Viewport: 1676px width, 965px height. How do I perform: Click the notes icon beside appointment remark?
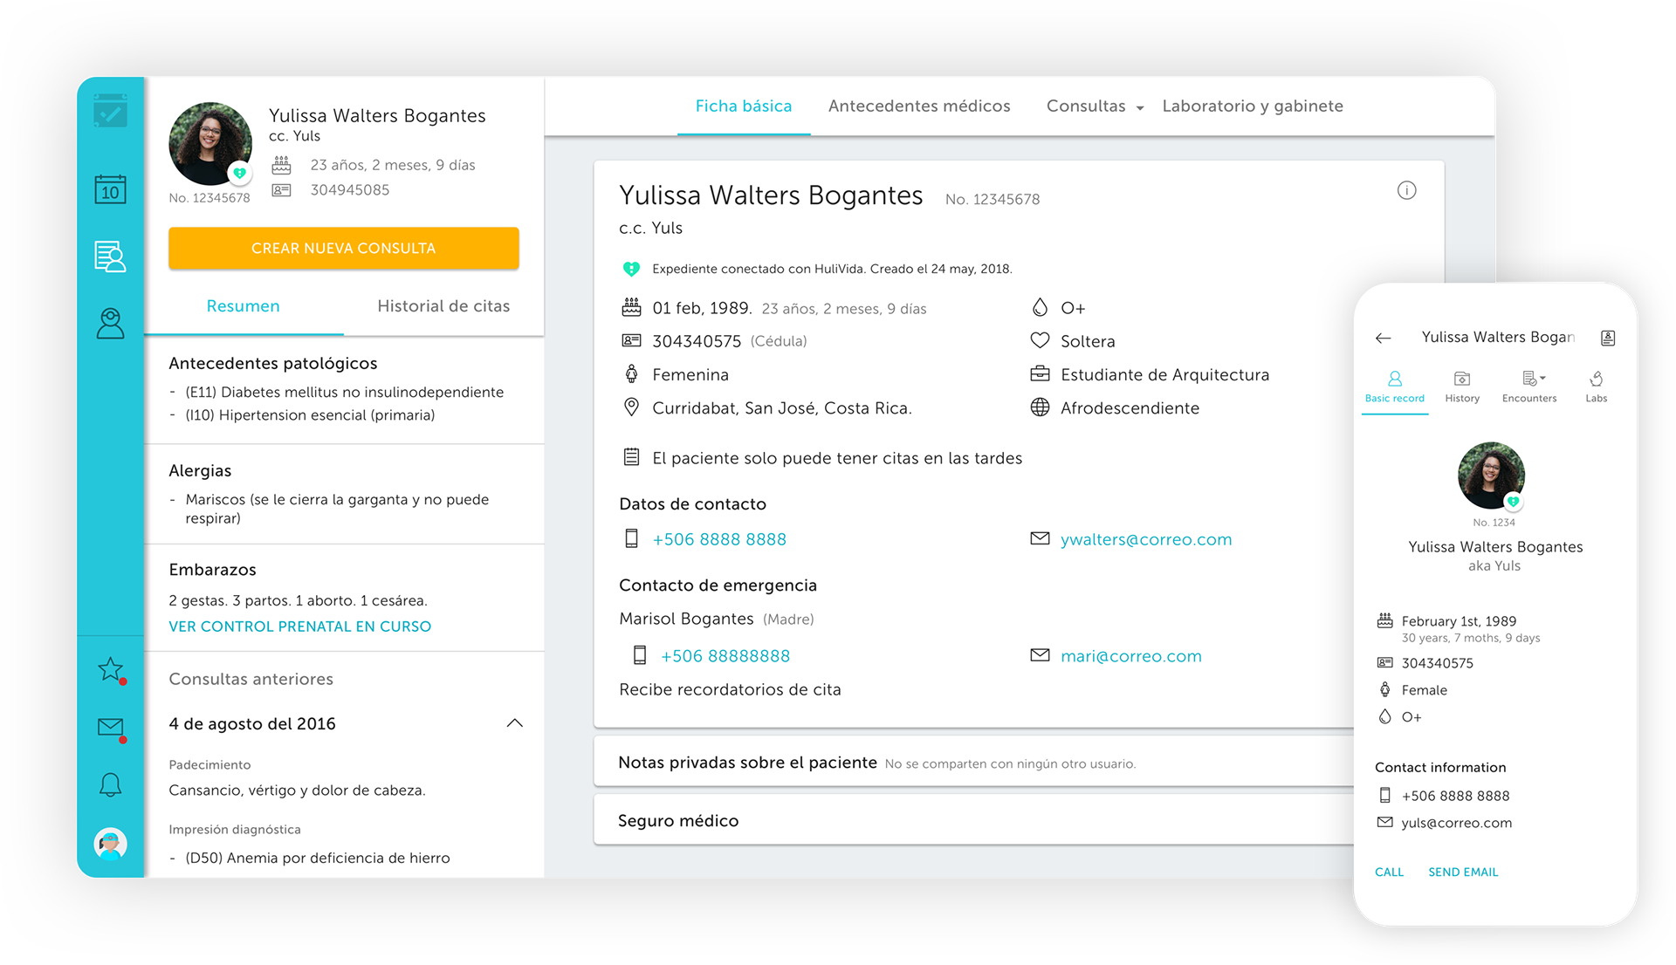[631, 457]
